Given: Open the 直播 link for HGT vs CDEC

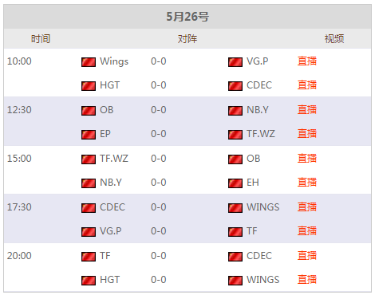Looking at the screenshot, I should (x=307, y=85).
